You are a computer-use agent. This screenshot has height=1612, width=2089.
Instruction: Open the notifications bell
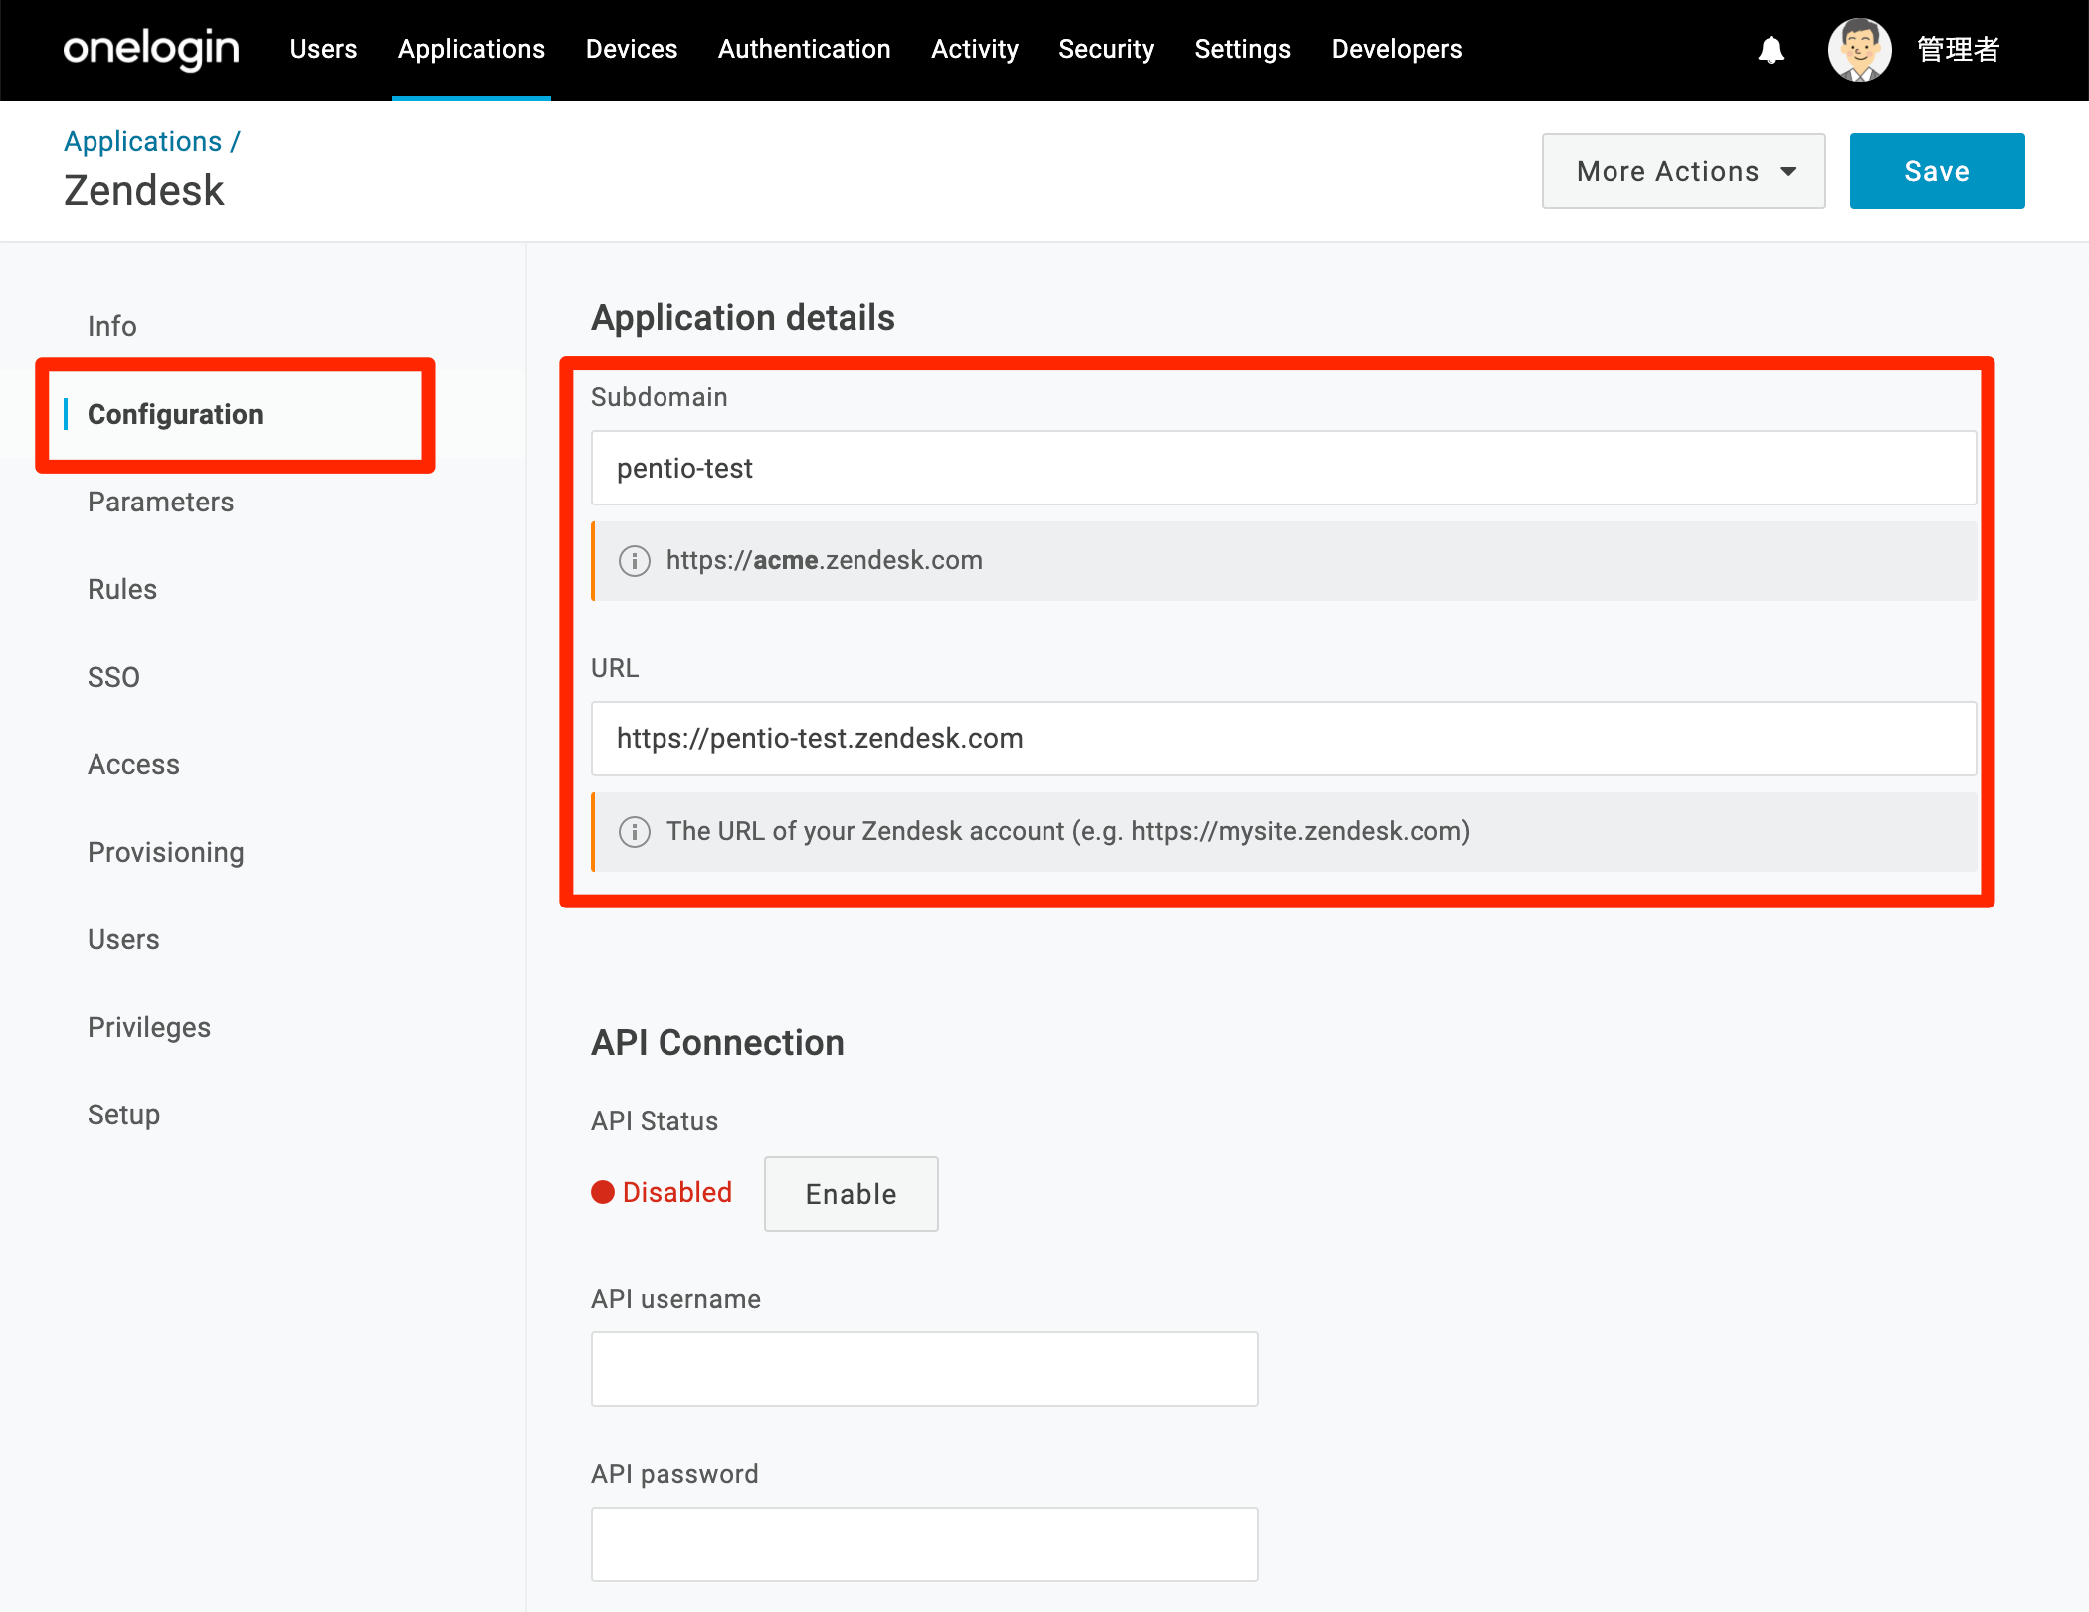(1771, 50)
